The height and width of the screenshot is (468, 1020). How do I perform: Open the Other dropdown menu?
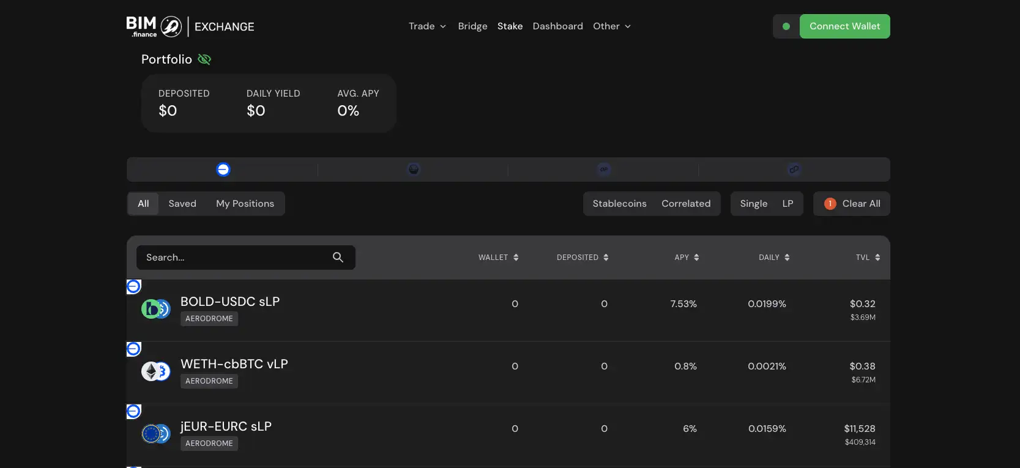611,26
